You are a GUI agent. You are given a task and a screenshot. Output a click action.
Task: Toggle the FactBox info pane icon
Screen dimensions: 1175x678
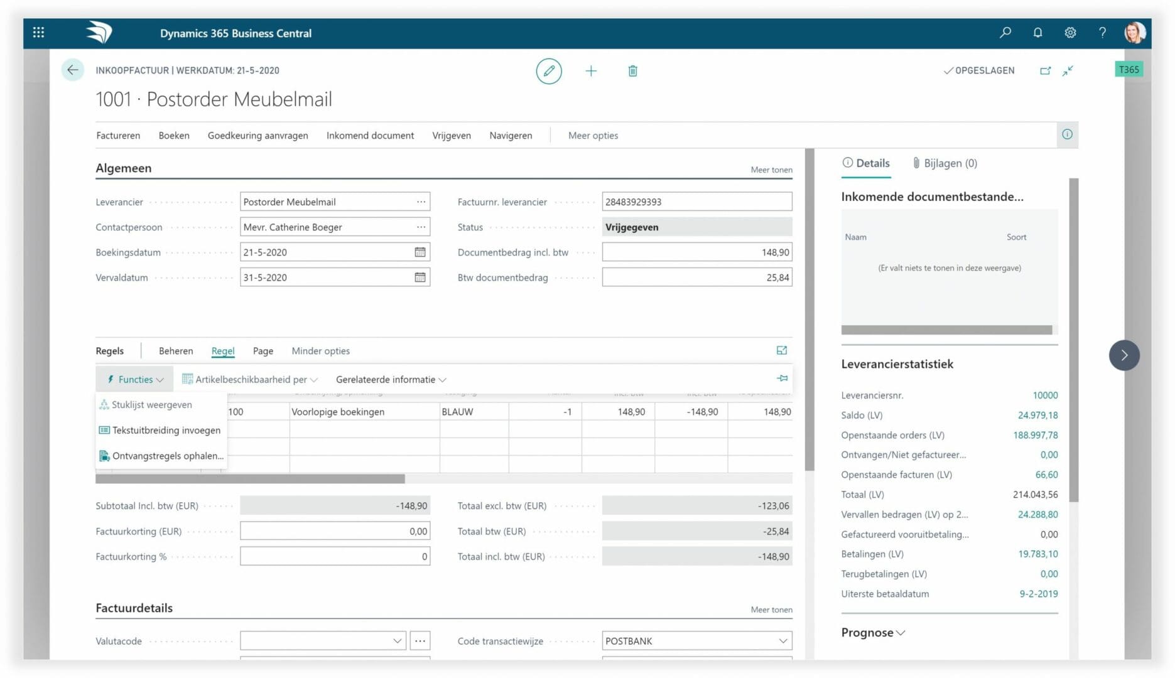[1067, 134]
